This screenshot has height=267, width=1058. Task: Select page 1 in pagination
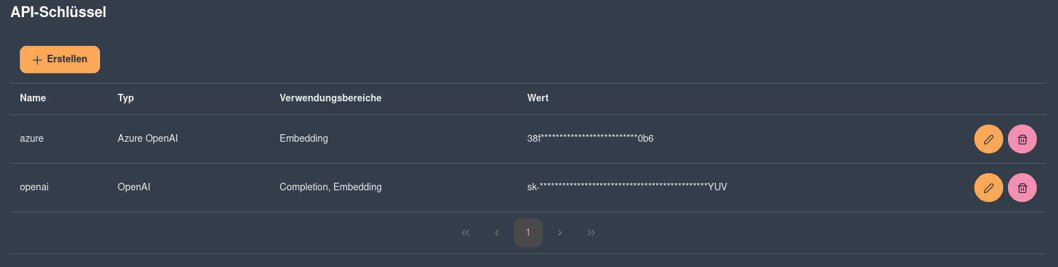528,233
